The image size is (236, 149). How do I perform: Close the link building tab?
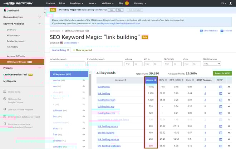click(x=68, y=50)
